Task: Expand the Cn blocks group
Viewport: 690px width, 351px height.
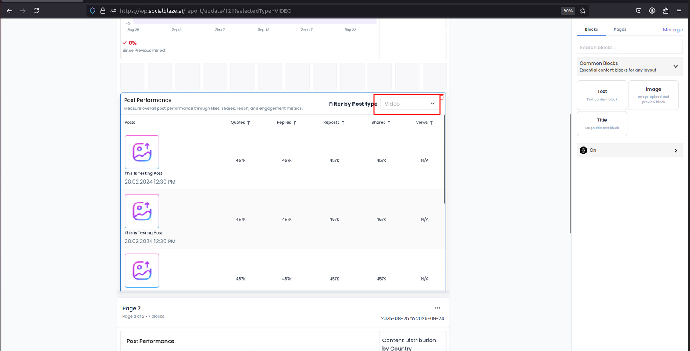Action: 675,150
